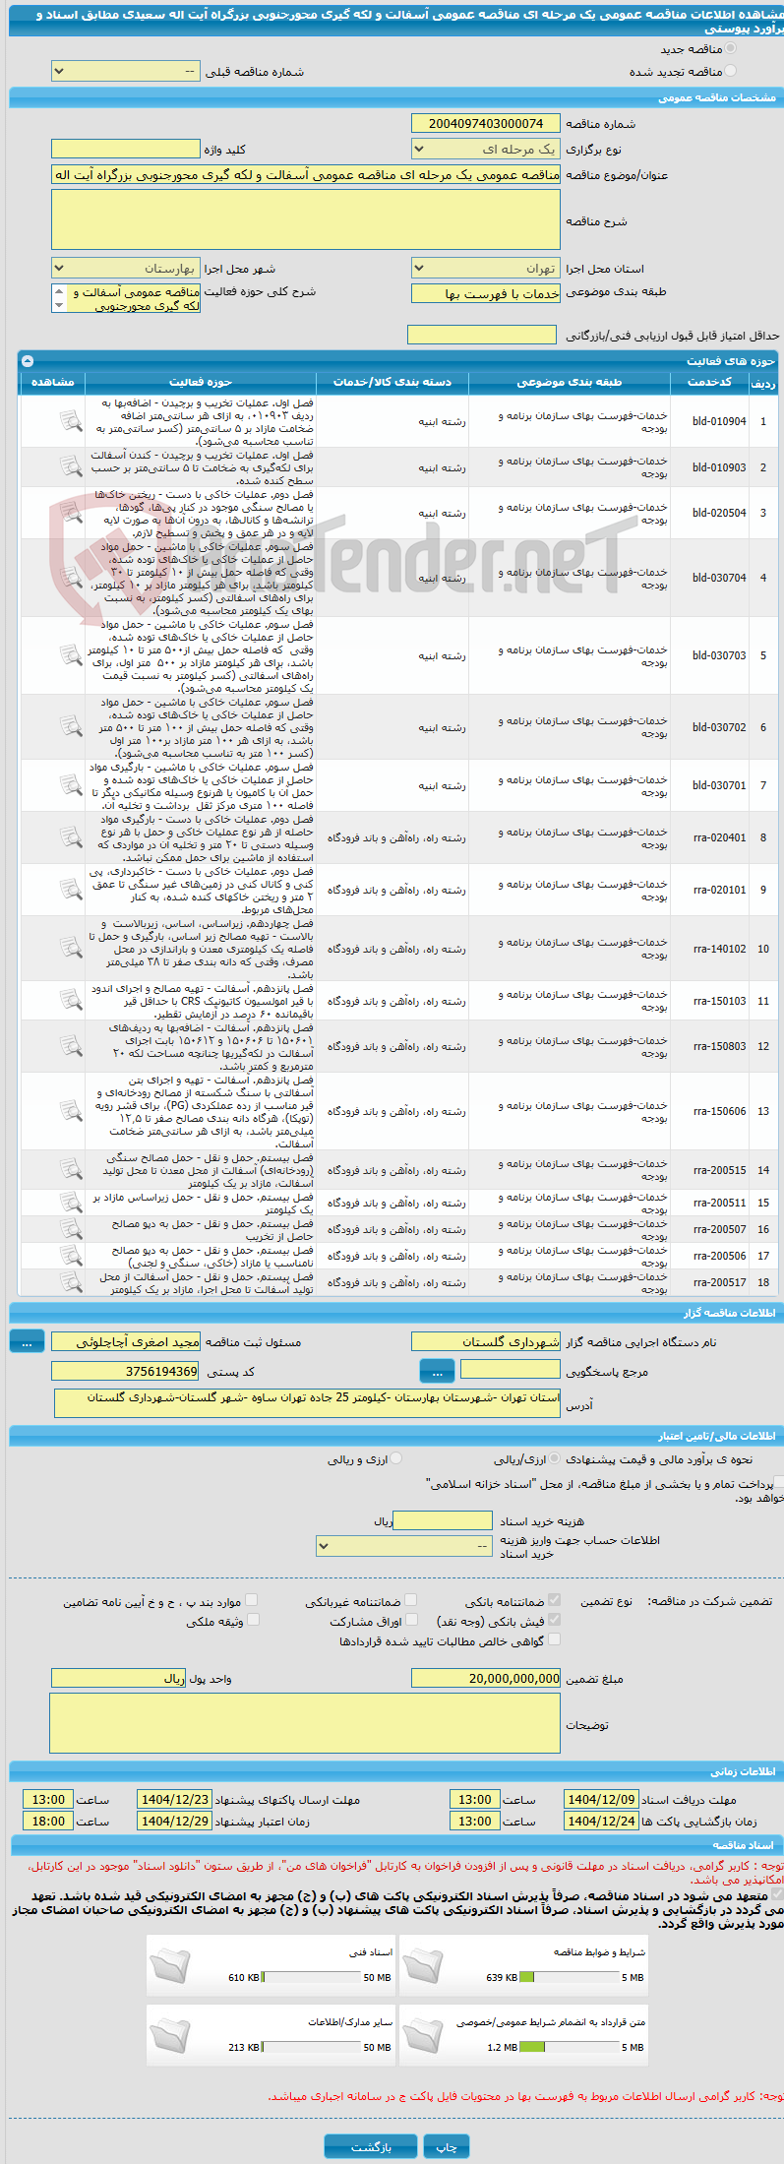Open the 639 KB tender conditions folder
Screen dimensions: 784x2164
pos(422,1968)
